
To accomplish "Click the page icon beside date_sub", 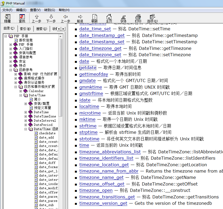I will [x=36, y=205].
